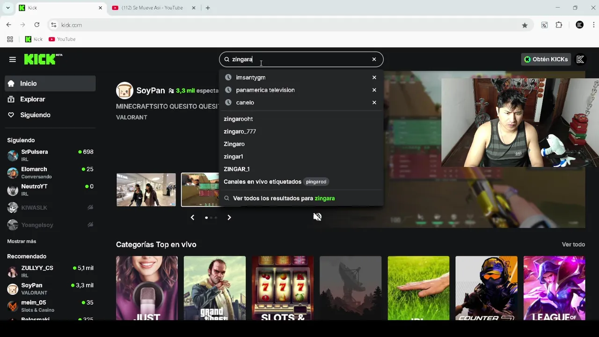Open Counter-Strike category card
Image resolution: width=599 pixels, height=337 pixels.
(x=486, y=288)
